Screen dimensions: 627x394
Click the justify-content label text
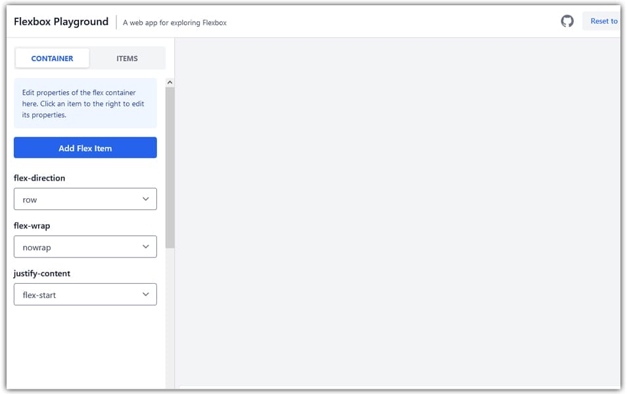[x=42, y=273]
